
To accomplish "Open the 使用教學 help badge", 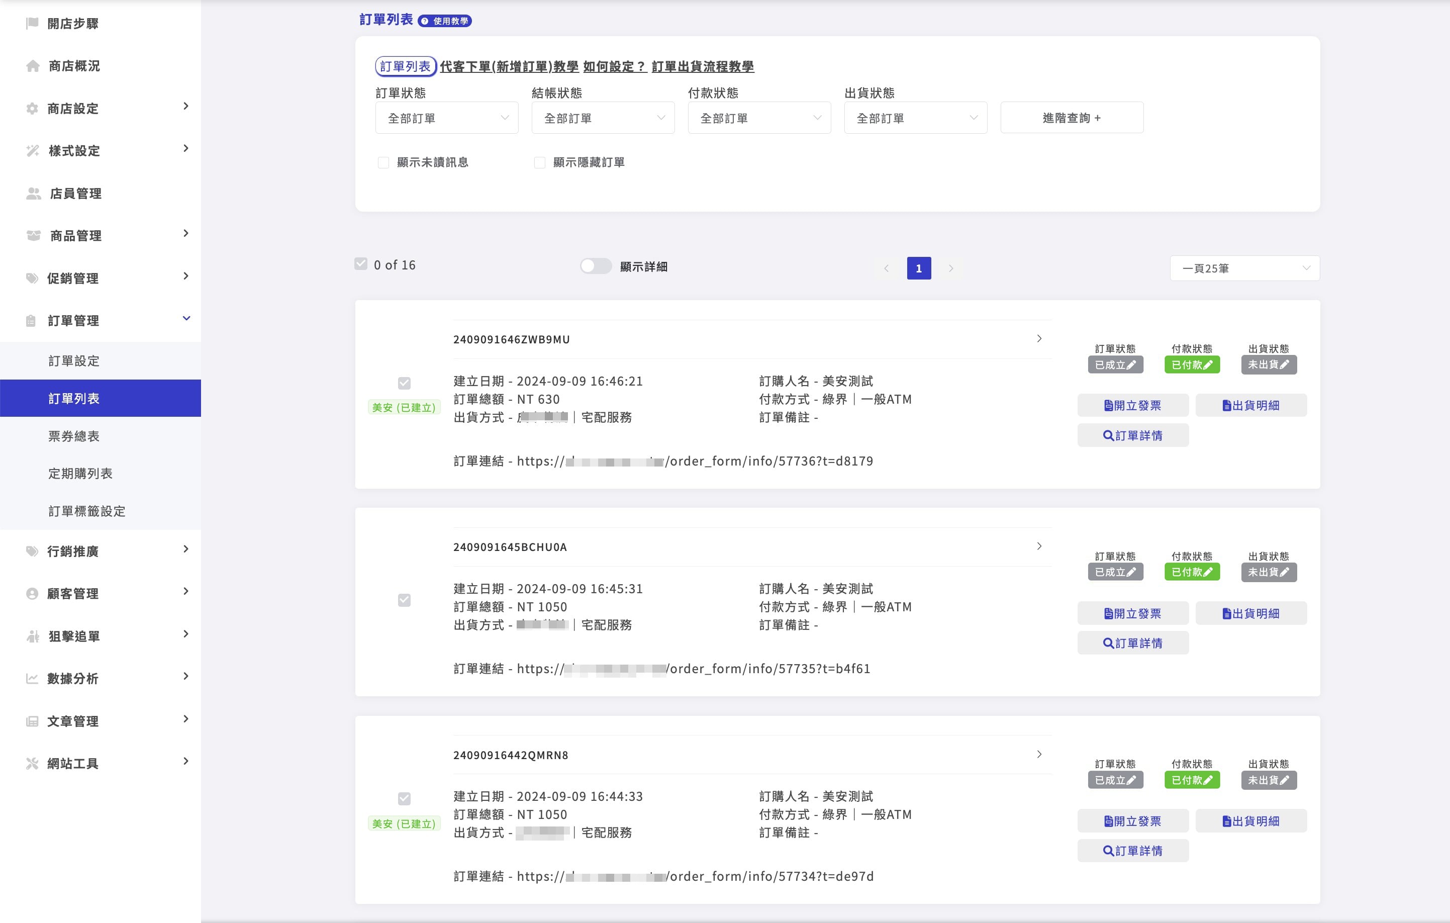I will click(444, 21).
